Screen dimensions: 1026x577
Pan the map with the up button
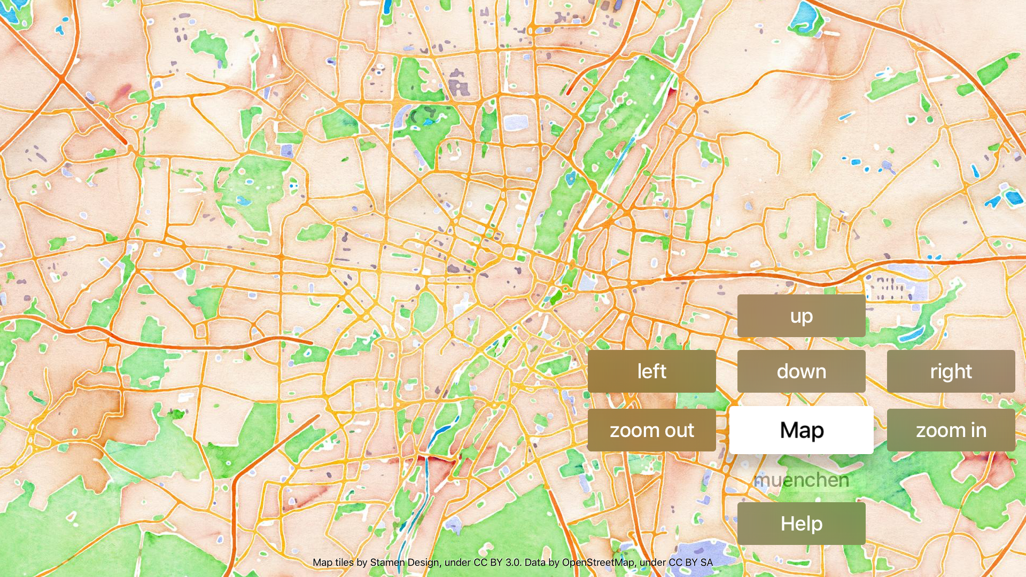click(x=801, y=316)
